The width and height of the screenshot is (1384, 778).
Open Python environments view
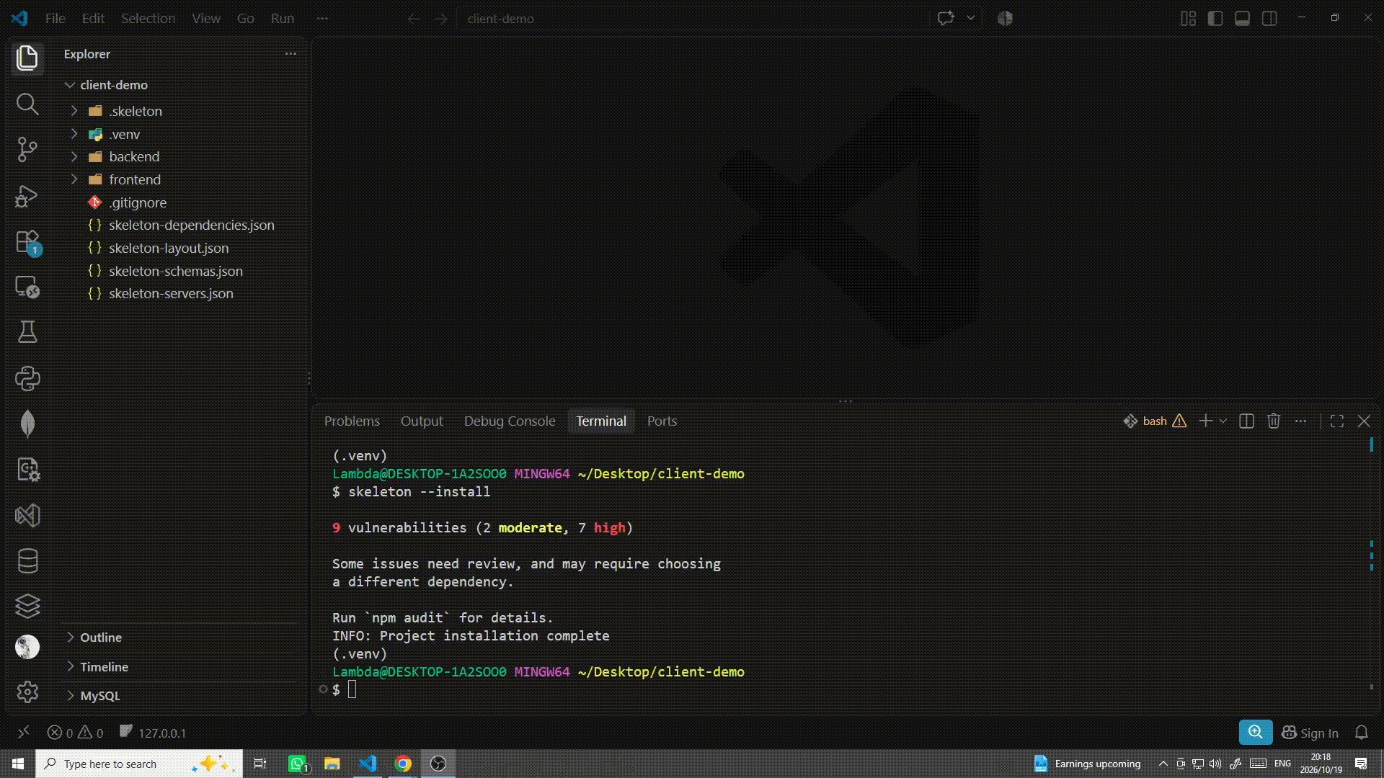[x=27, y=378]
